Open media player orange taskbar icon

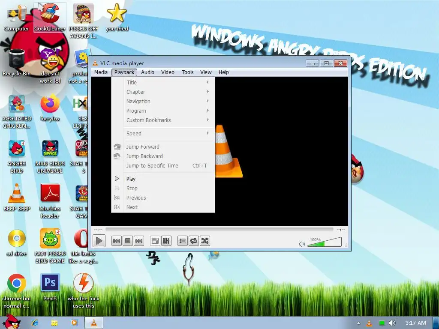[x=74, y=323]
